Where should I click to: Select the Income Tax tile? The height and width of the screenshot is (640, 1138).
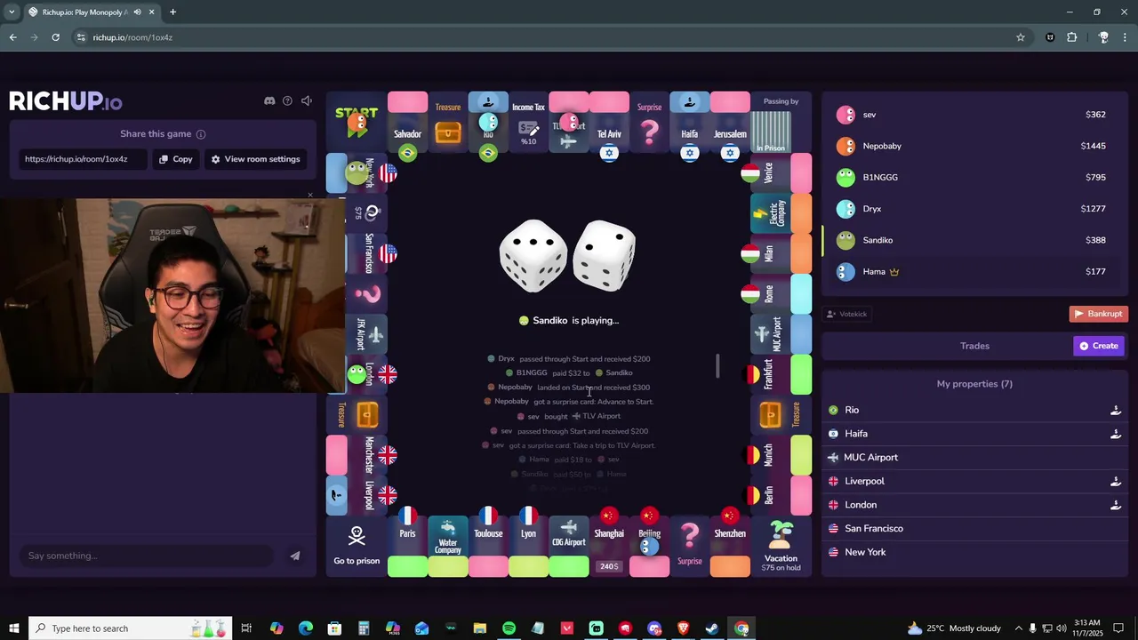(528, 123)
